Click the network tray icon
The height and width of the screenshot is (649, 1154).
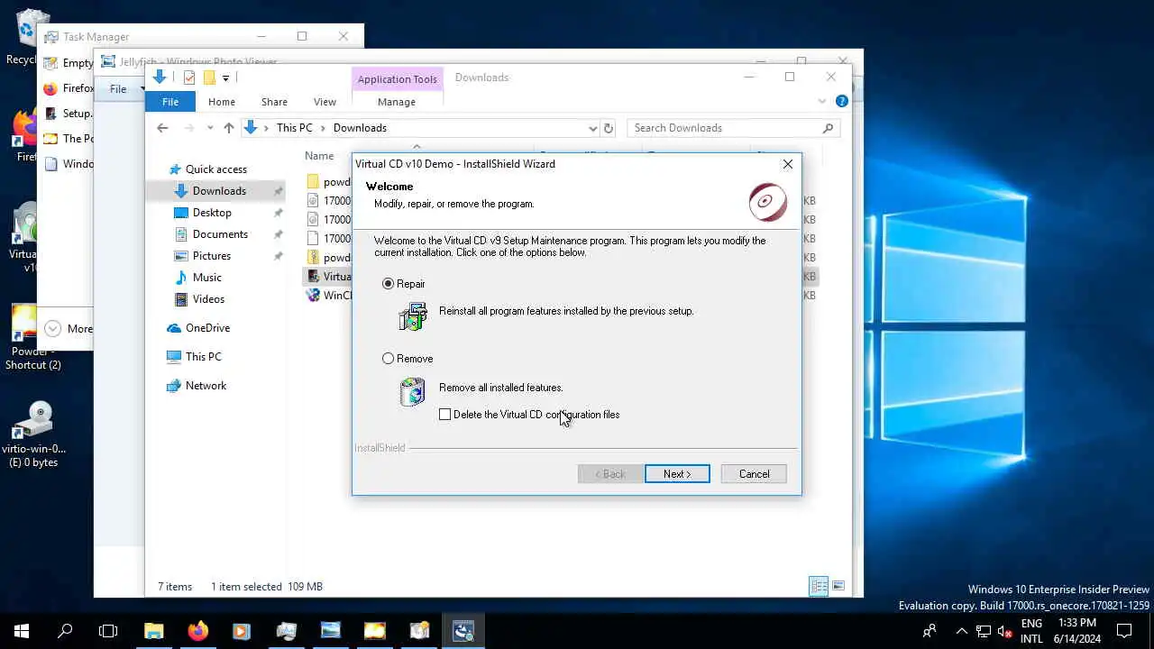pos(984,631)
